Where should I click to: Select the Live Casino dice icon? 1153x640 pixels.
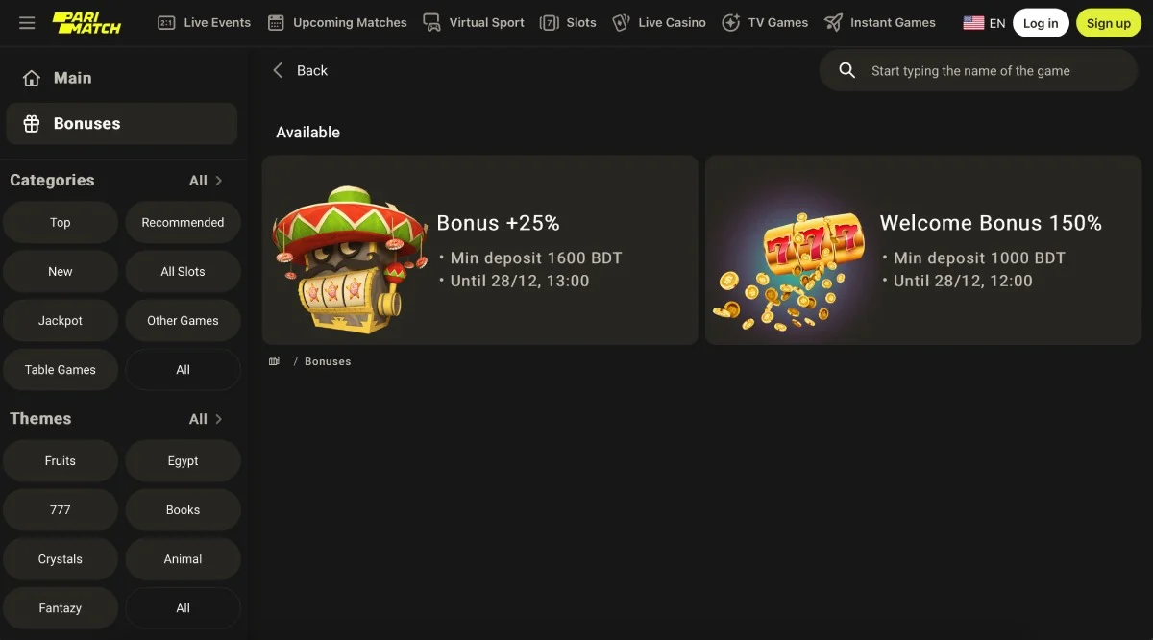coord(621,22)
